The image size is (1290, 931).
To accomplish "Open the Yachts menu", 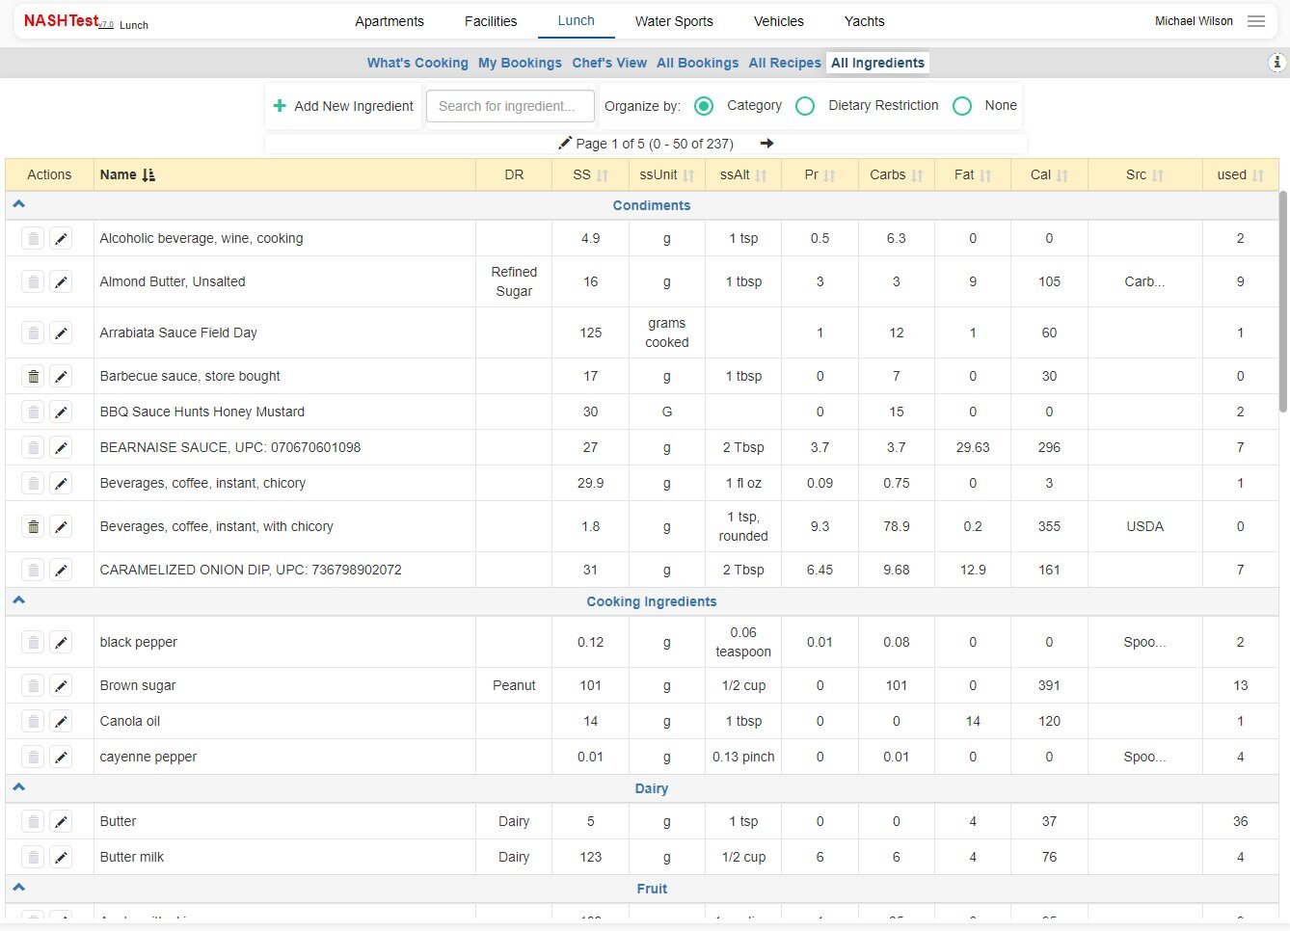I will pos(865,21).
